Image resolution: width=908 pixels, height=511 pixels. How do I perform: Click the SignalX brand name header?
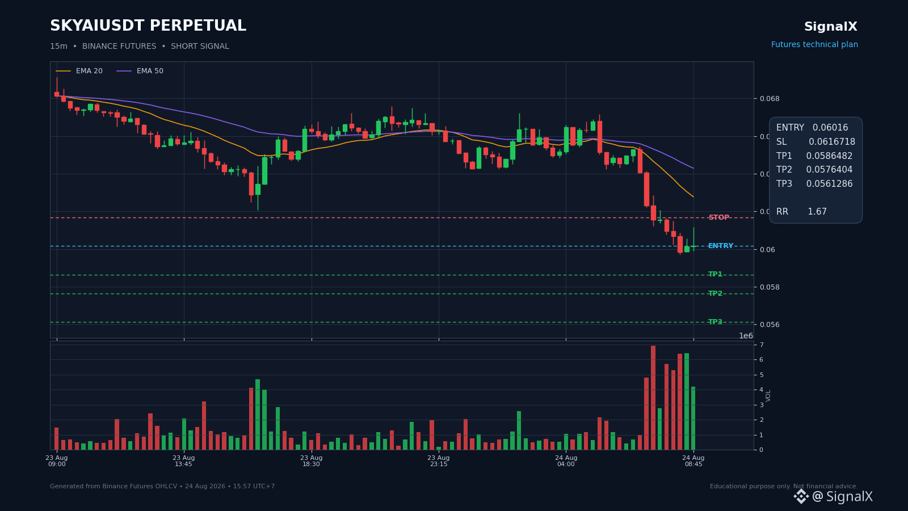tap(831, 27)
